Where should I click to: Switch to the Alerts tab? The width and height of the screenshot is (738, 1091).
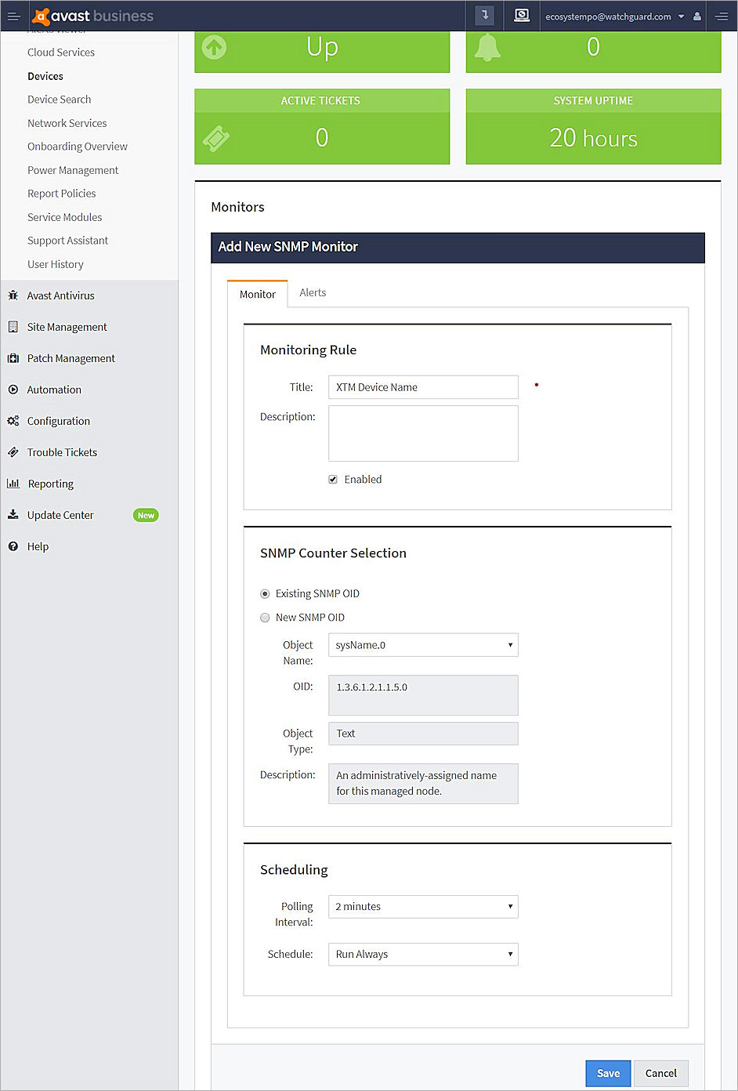313,292
